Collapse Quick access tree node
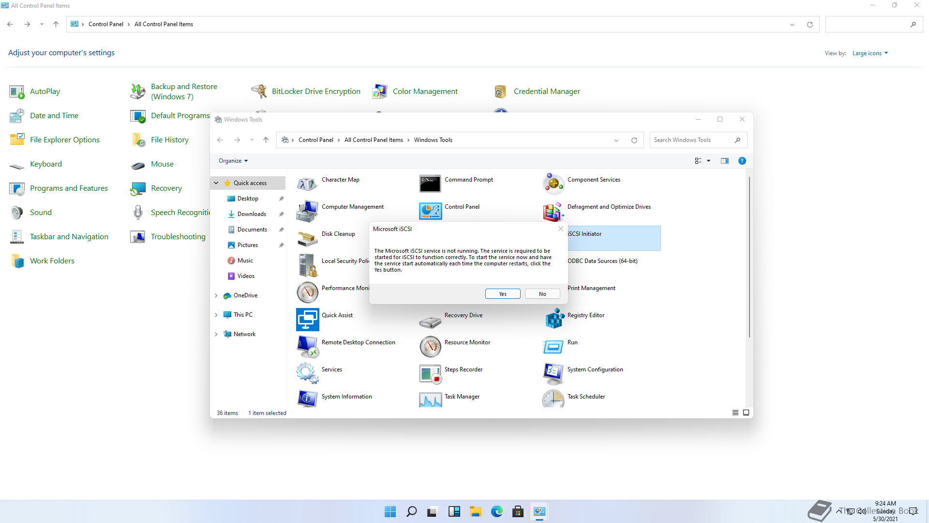929x523 pixels. [x=216, y=183]
